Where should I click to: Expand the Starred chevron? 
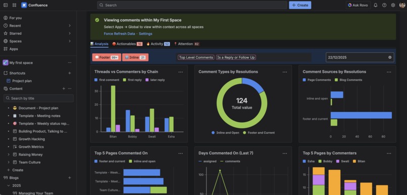click(70, 33)
